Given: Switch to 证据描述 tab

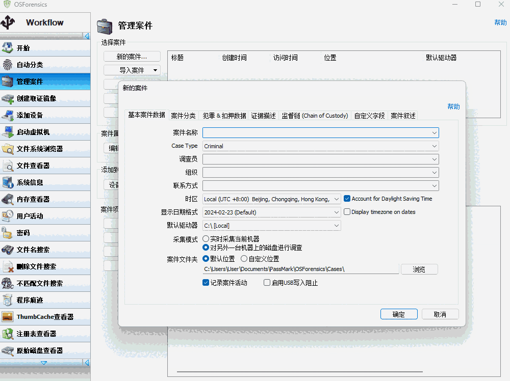Looking at the screenshot, I should tap(263, 116).
